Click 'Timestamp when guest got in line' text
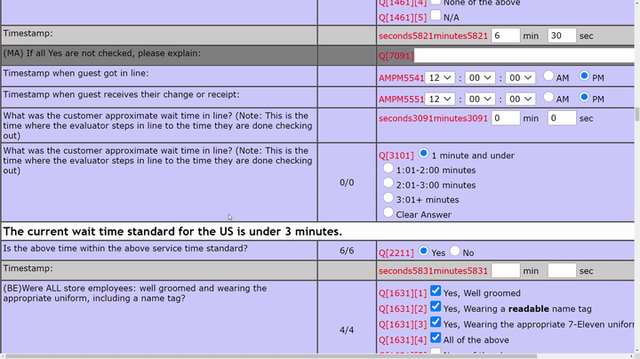This screenshot has height=359, width=640. 76,74
